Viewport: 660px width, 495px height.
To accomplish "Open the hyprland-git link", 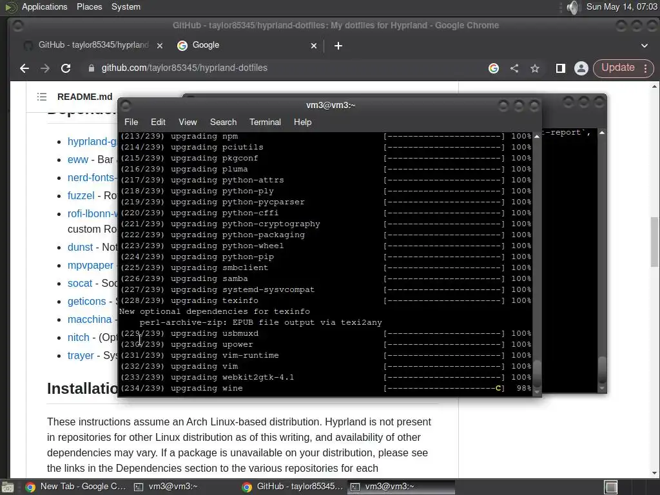I will point(93,141).
